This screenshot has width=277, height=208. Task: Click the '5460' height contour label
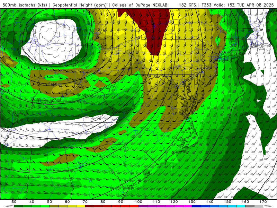tap(53, 84)
